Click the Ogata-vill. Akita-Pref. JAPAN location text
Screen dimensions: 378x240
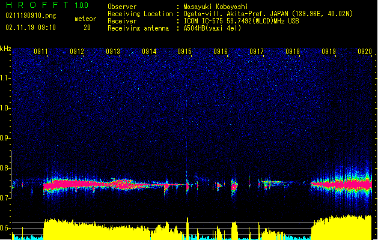pos(268,14)
